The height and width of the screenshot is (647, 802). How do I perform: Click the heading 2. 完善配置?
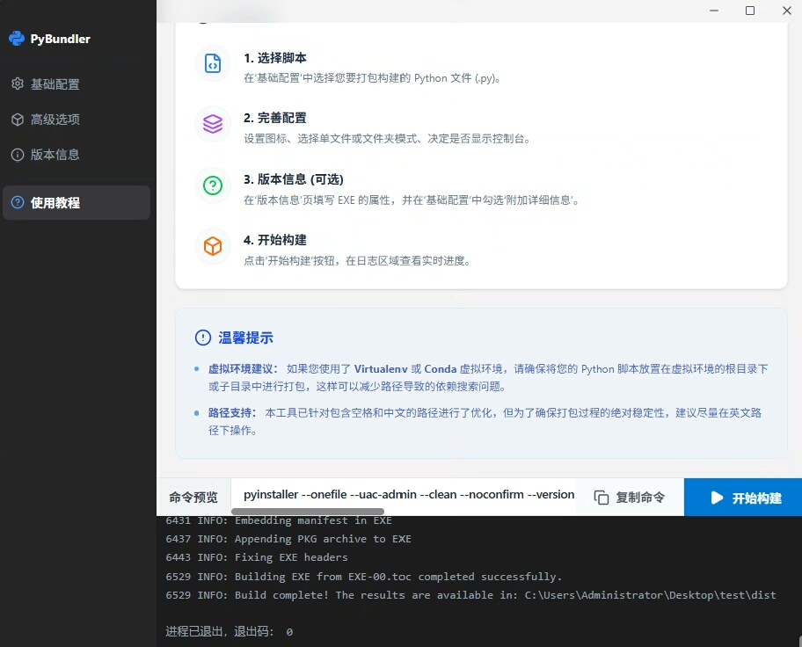[x=275, y=118]
